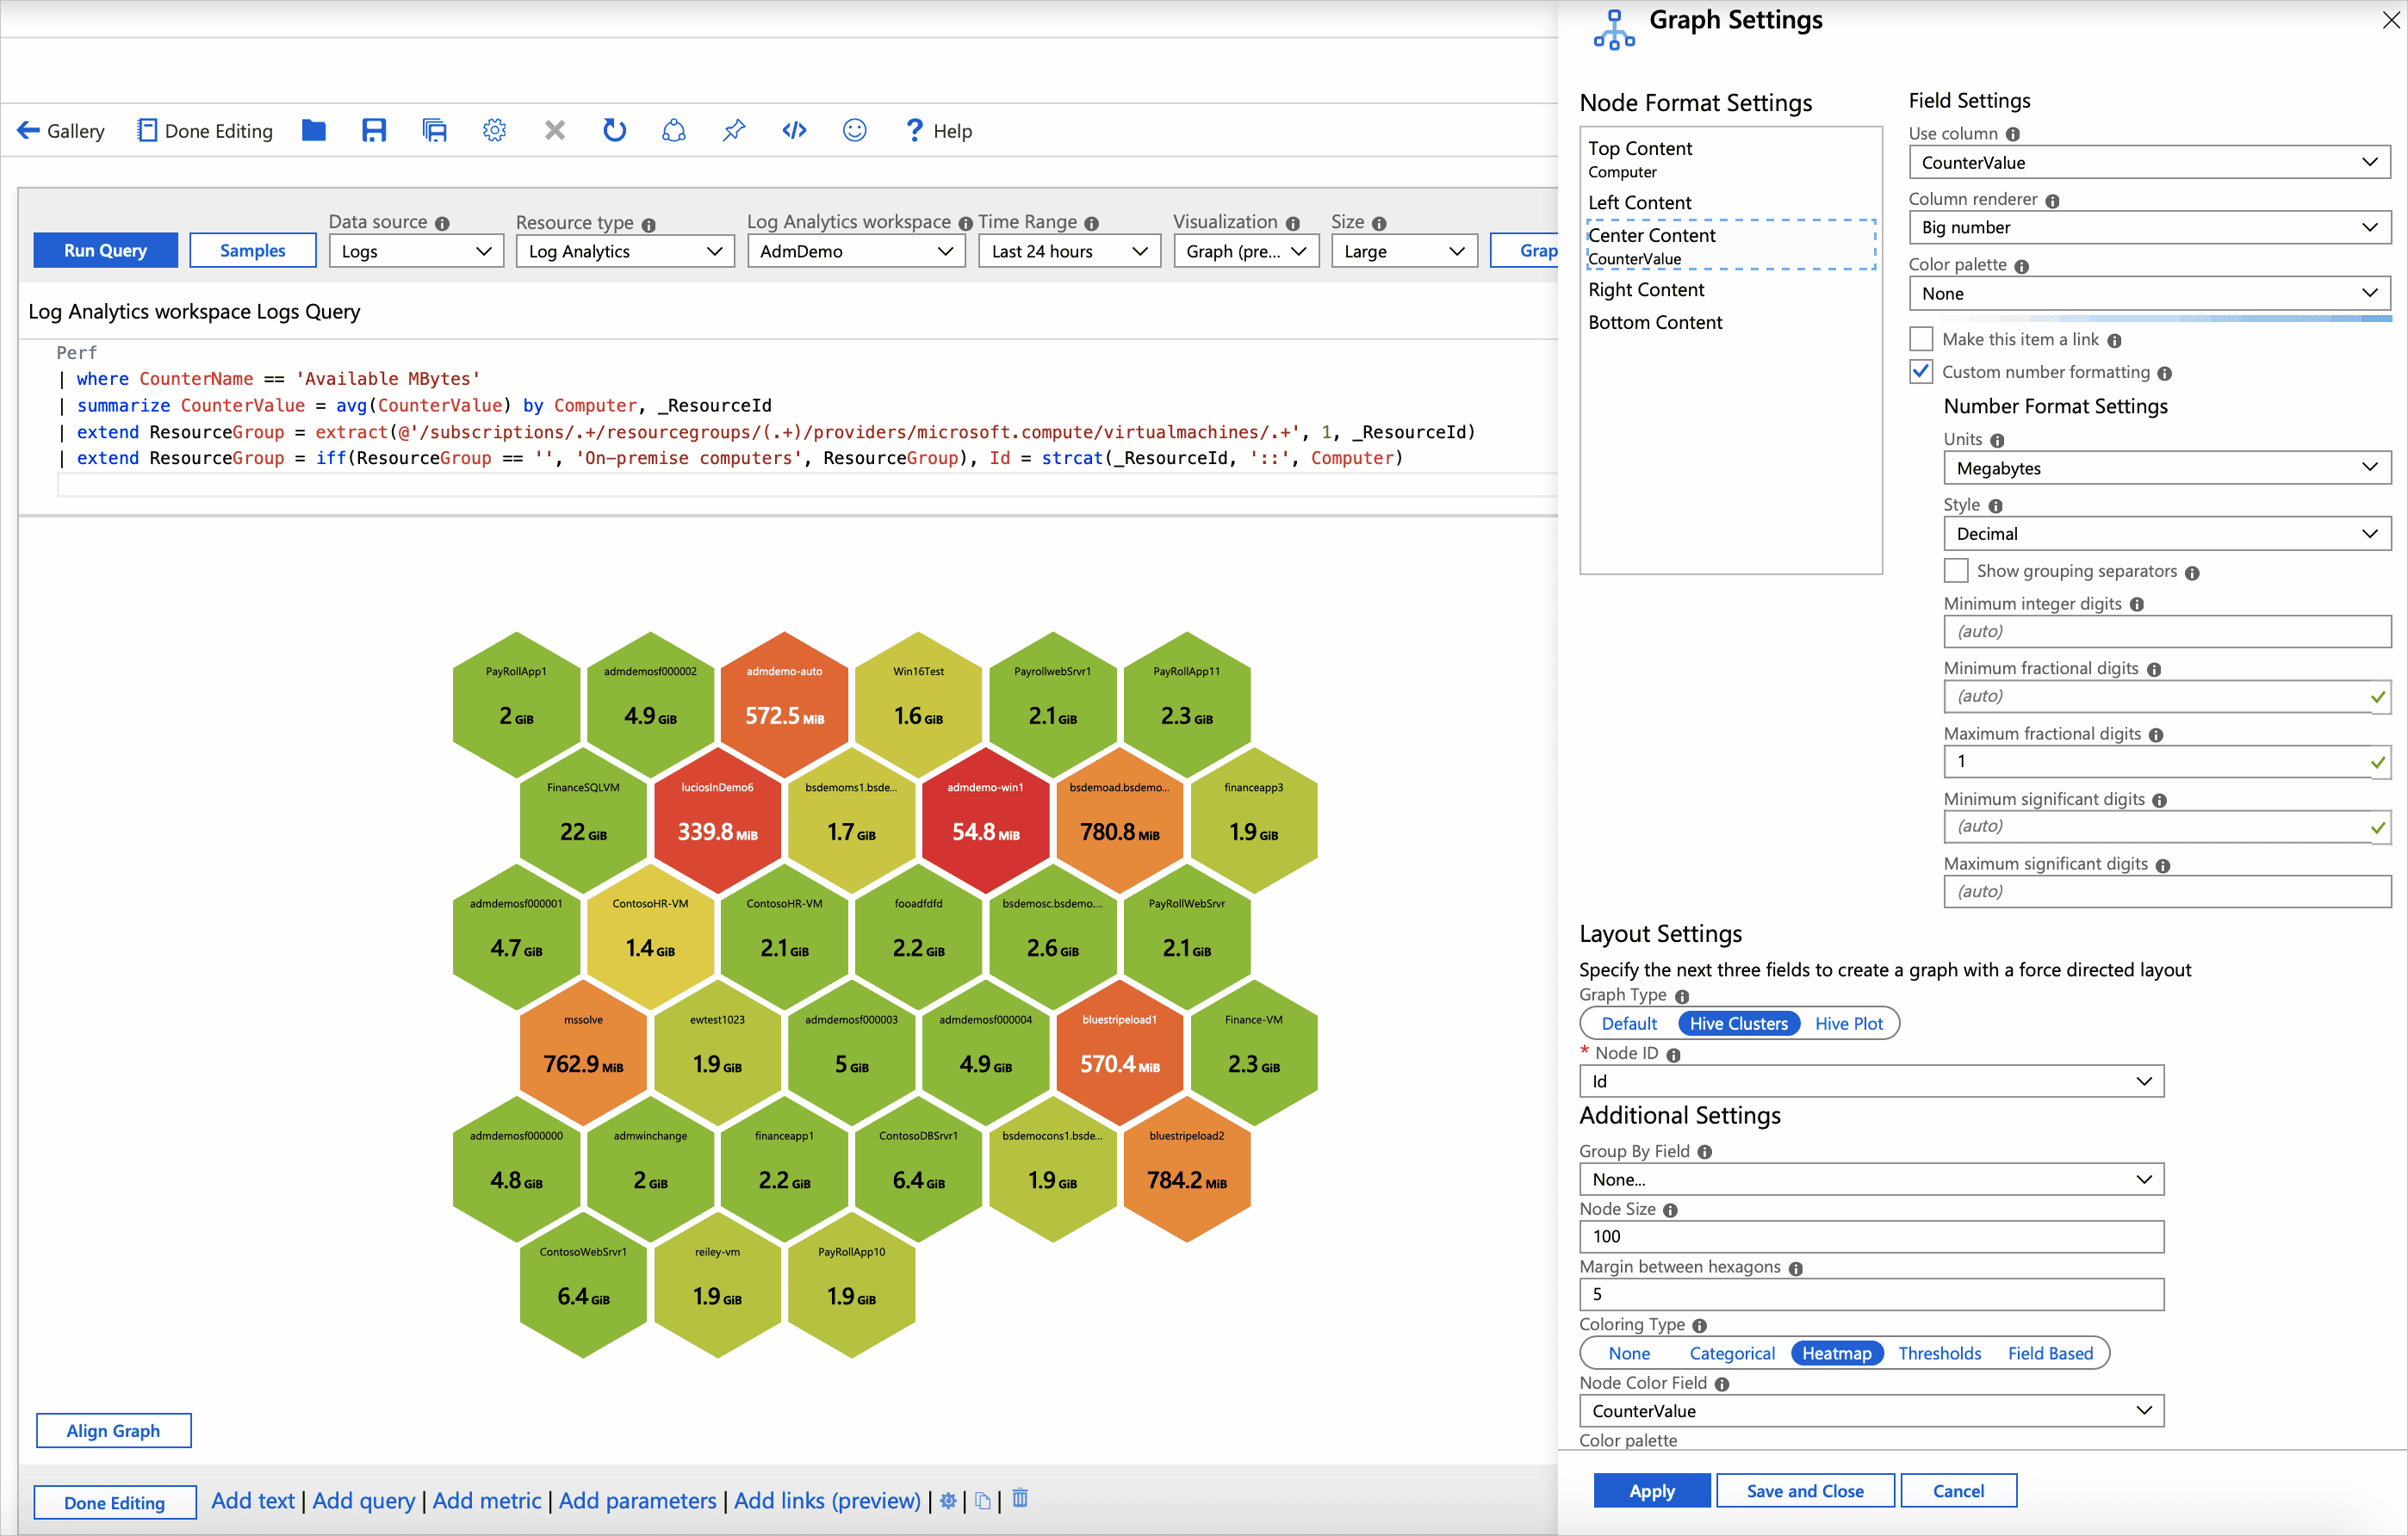
Task: Delete the query item via the trash icon
Action: point(1019,1500)
